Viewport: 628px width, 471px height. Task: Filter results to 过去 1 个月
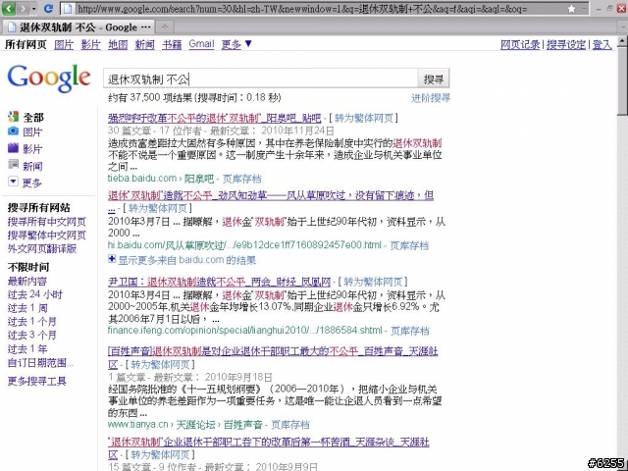[32, 322]
